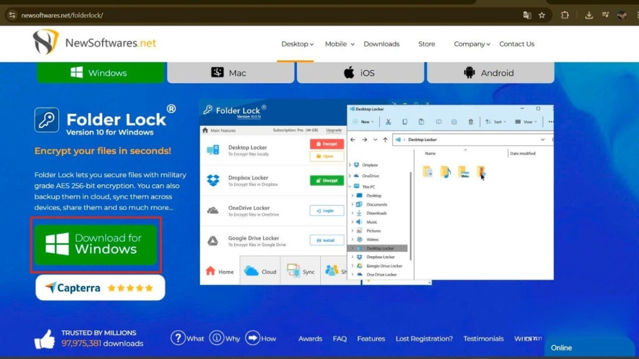Open the New dropdown in the Explorer toolbar
This screenshot has width=639, height=359.
click(x=365, y=121)
